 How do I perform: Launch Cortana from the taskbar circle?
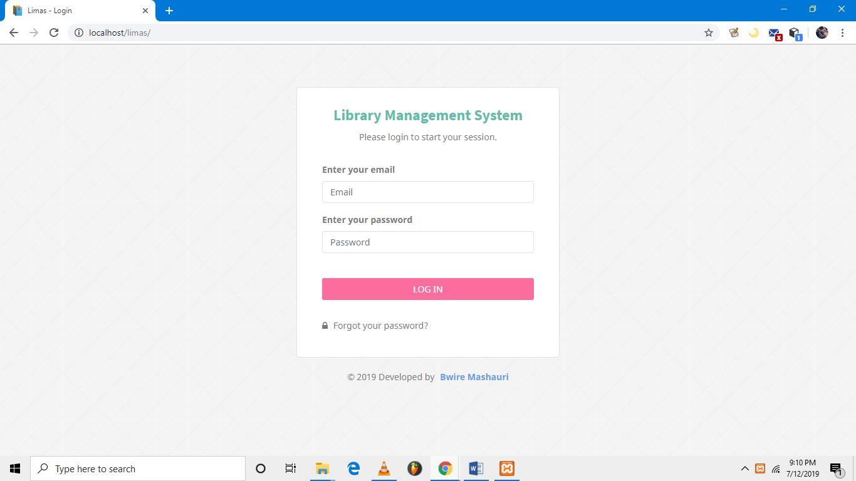click(261, 468)
